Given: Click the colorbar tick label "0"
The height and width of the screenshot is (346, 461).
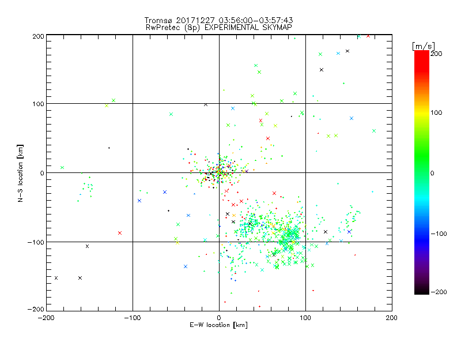Looking at the screenshot, I should click(432, 173).
